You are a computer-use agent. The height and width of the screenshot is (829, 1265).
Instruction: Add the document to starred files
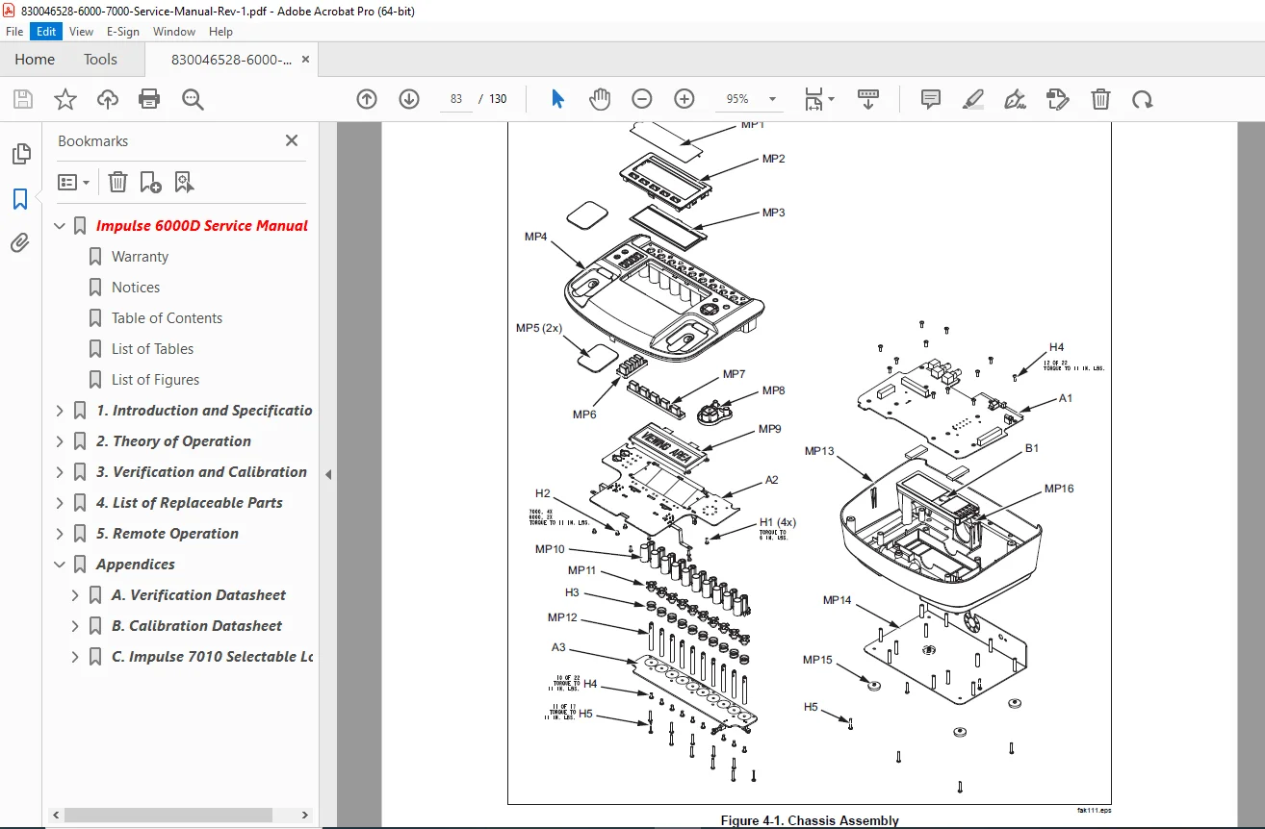pos(65,99)
